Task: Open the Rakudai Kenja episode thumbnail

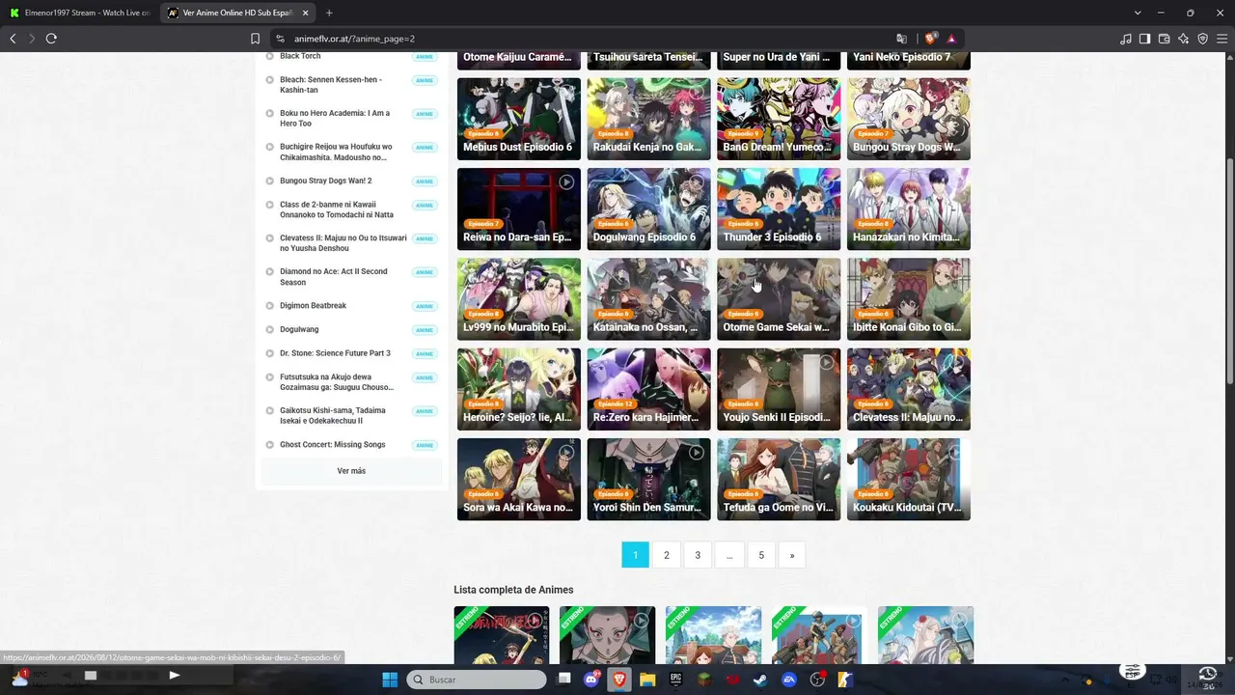Action: (x=648, y=119)
